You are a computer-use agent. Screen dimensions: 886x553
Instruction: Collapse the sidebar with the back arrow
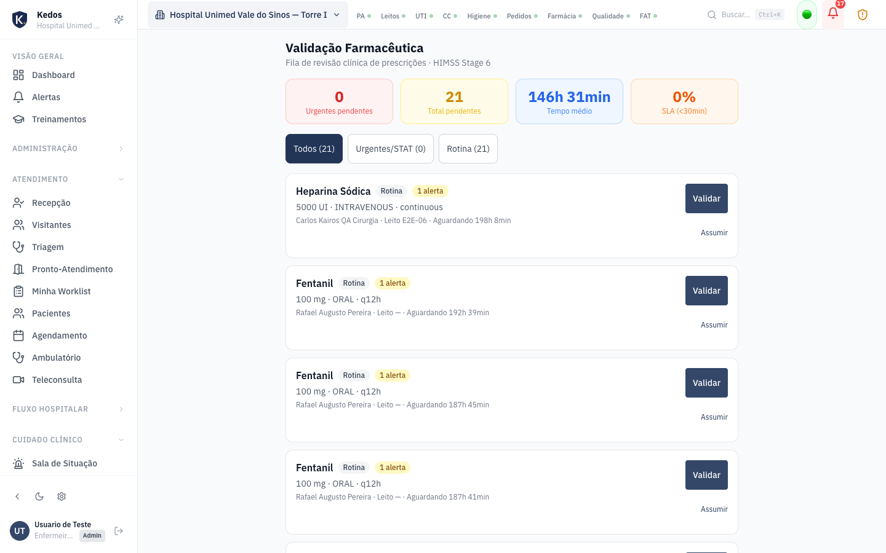pyautogui.click(x=17, y=496)
